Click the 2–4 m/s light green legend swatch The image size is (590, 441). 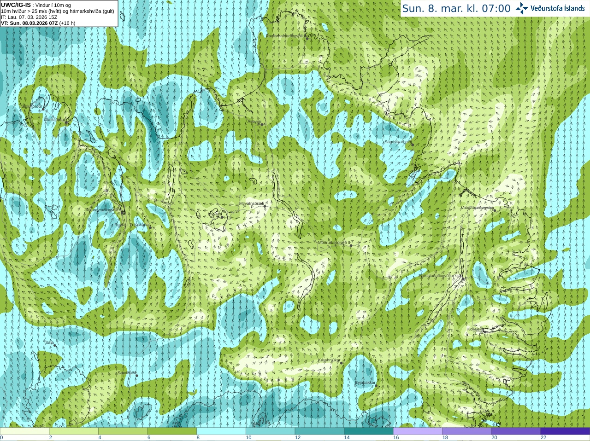point(74,431)
